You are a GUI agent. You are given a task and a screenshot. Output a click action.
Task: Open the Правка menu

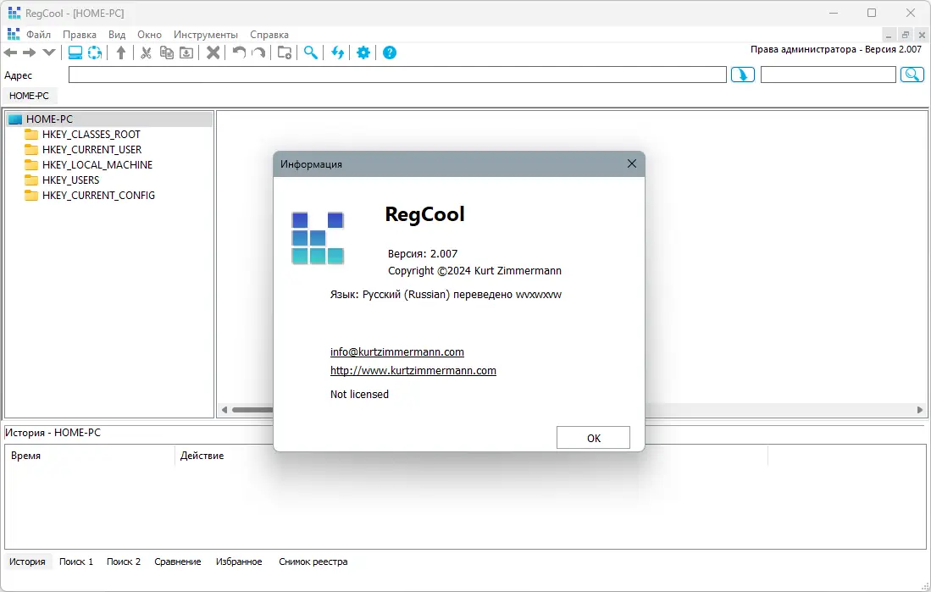80,35
